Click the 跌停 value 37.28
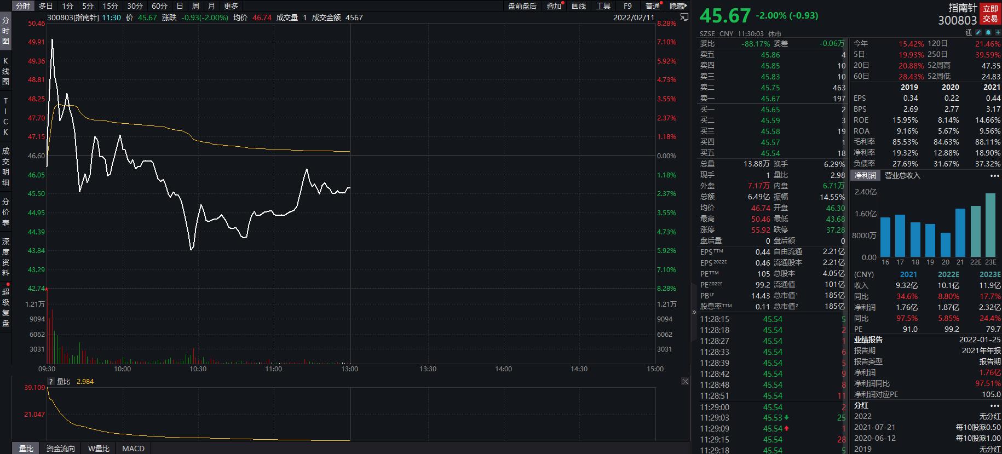This screenshot has width=1002, height=454. (835, 230)
